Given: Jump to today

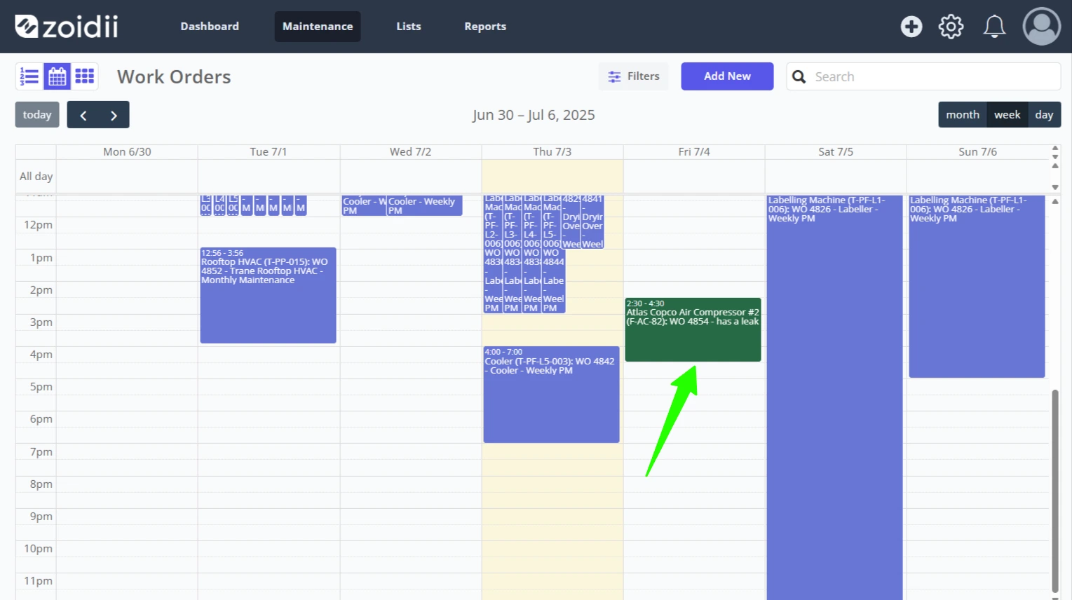Looking at the screenshot, I should click(37, 115).
